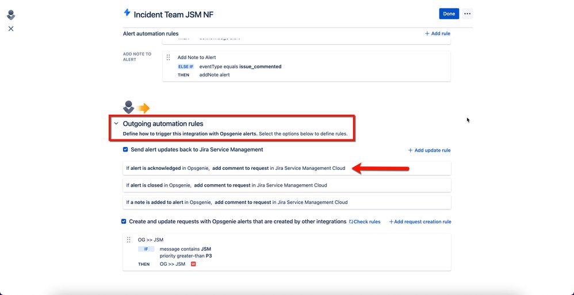The image size is (574, 295).
Task: Click the priority greater-than P3 condition
Action: coord(186,256)
